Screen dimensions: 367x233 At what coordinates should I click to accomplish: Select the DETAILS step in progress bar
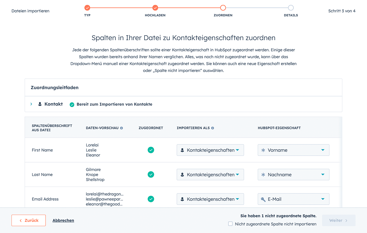[291, 8]
